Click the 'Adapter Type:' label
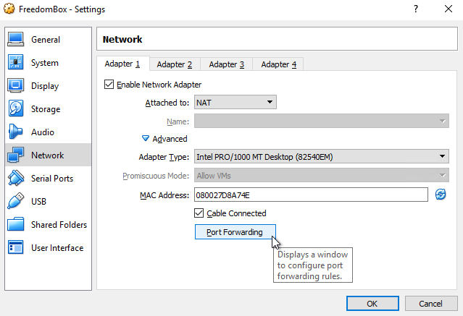 (x=164, y=157)
